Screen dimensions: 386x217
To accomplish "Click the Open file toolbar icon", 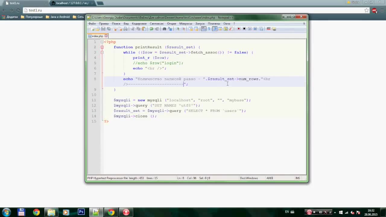I will 97,29.
